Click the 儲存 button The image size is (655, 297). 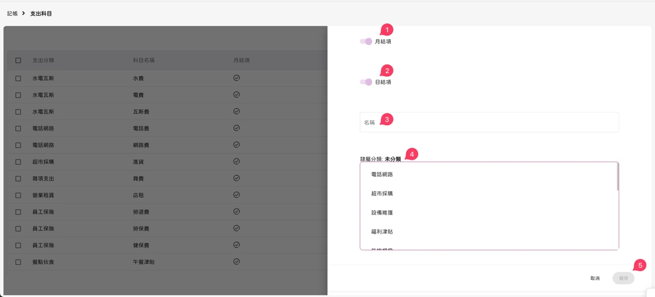point(623,278)
